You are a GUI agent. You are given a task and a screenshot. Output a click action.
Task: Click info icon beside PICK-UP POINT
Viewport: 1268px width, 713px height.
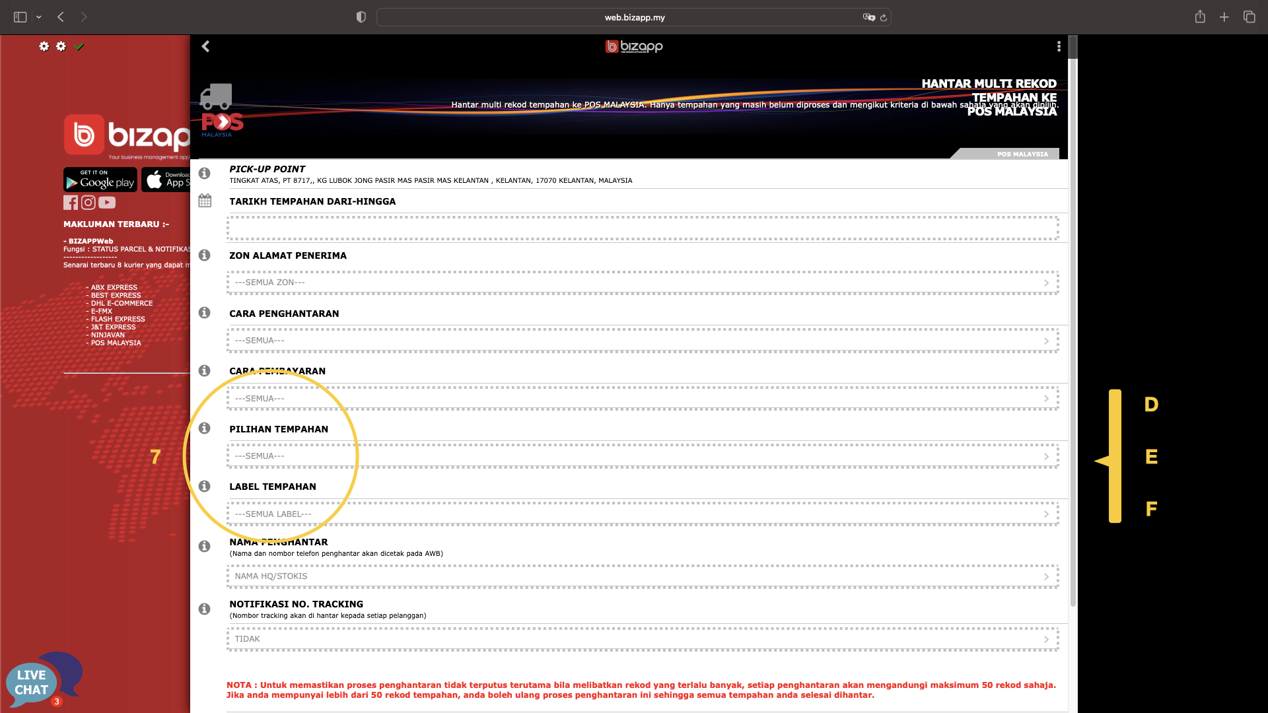(205, 173)
